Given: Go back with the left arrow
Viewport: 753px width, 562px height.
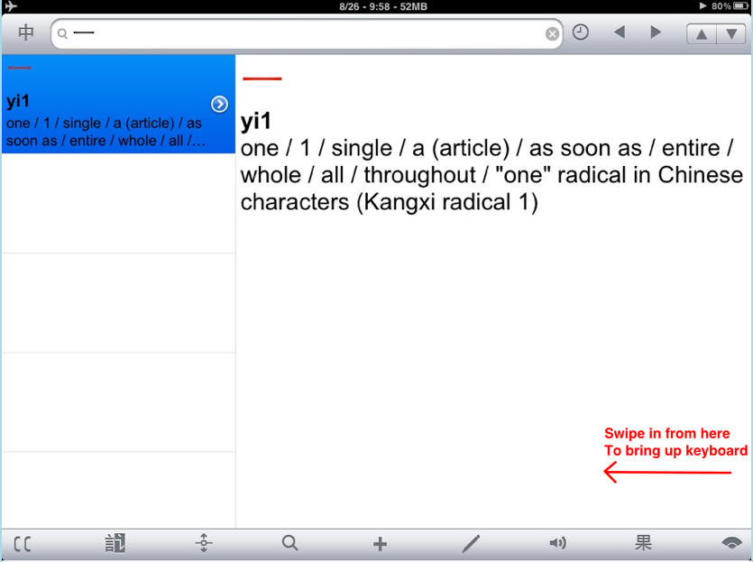Looking at the screenshot, I should 620,32.
